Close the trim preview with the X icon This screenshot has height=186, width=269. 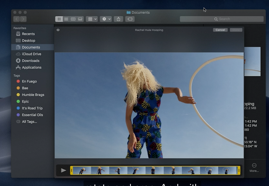[x=58, y=30]
